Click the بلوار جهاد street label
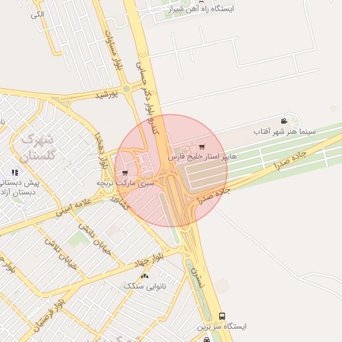Image resolution: width=342 pixels, height=342 pixels. pos(149,260)
